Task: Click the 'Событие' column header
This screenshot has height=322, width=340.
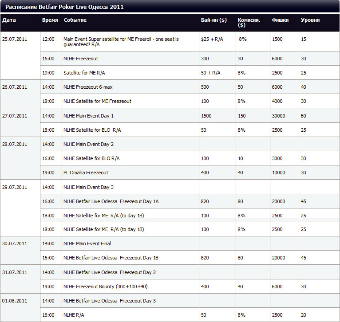Action: click(75, 20)
